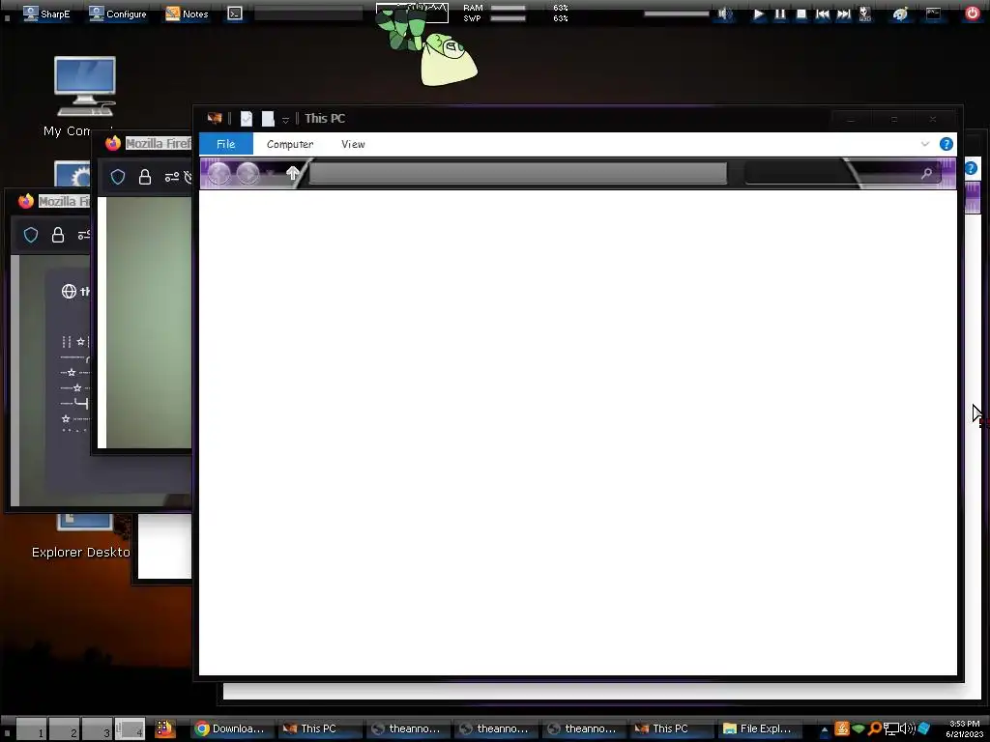
Task: Open the command prompt icon in top bar
Action: pos(235,14)
